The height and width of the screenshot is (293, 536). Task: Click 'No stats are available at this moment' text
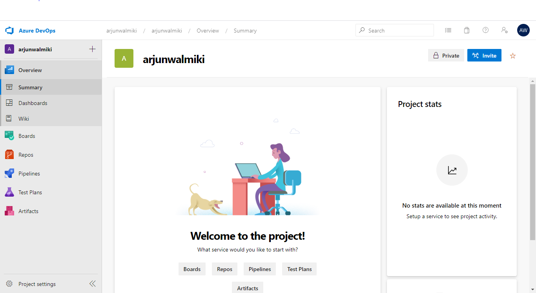click(452, 205)
